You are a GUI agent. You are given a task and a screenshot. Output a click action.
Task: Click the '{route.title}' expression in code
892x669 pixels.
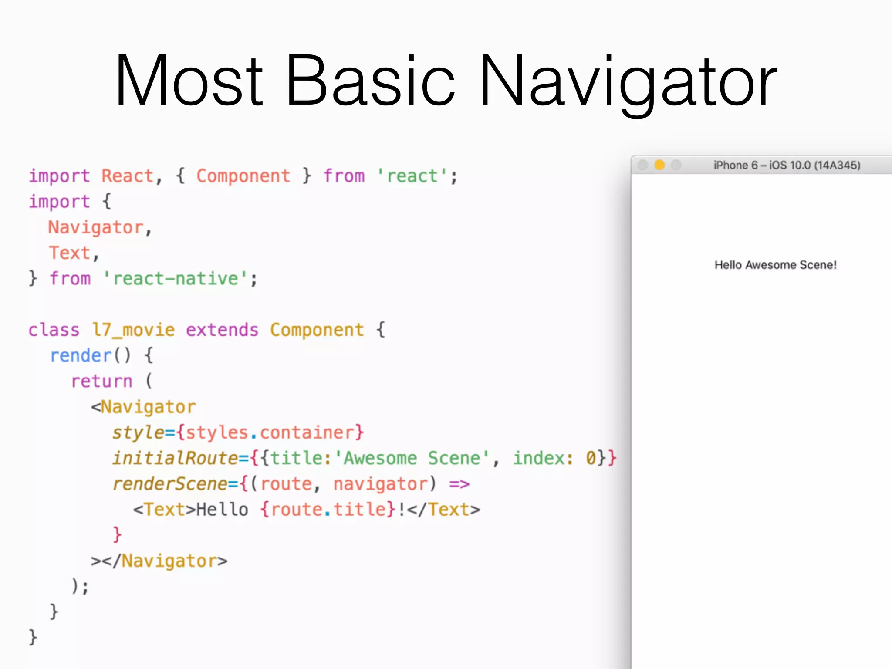pyautogui.click(x=328, y=510)
